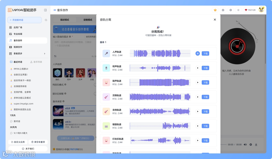The width and height of the screenshot is (272, 159).
Task: Close the 音轨分离 dialog
Action: (215, 20)
